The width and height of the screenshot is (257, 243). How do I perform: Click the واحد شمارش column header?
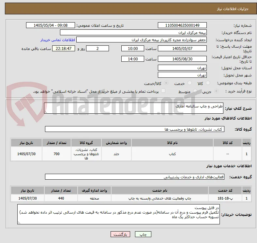(x=116, y=142)
